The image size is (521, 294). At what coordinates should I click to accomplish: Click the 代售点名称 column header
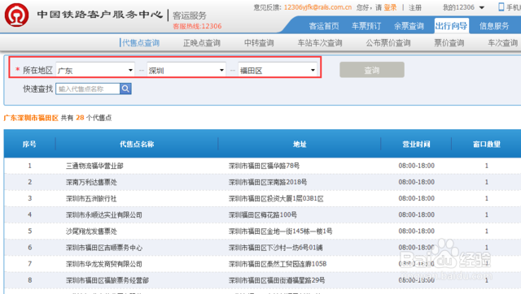pos(137,145)
